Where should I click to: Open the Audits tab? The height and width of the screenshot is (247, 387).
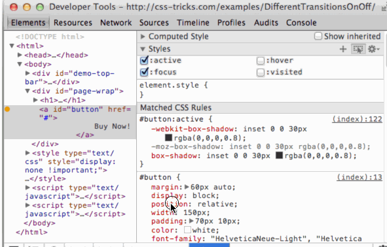pos(266,23)
